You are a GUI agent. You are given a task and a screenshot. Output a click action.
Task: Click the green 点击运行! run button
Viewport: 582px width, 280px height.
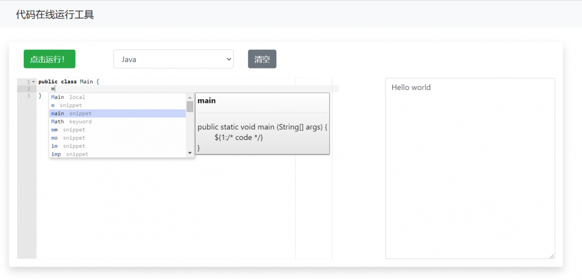[49, 59]
